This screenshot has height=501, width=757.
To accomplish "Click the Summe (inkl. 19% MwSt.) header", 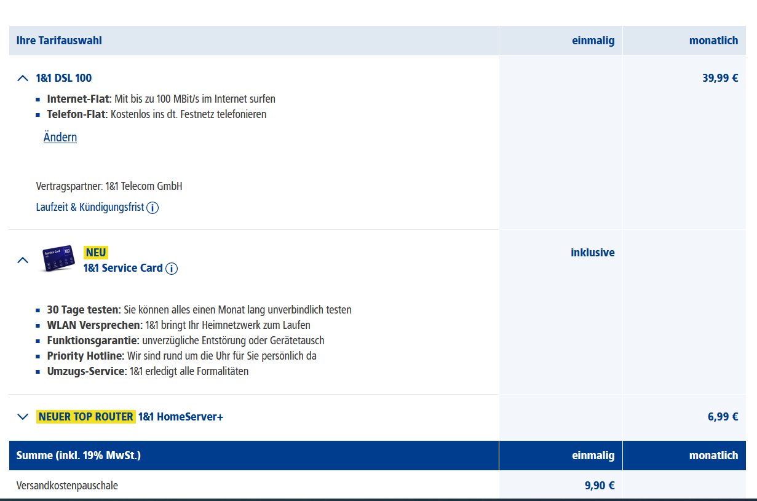I will pyautogui.click(x=79, y=456).
